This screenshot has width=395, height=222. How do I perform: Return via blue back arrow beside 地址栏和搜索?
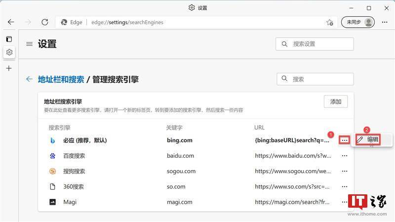coord(29,79)
